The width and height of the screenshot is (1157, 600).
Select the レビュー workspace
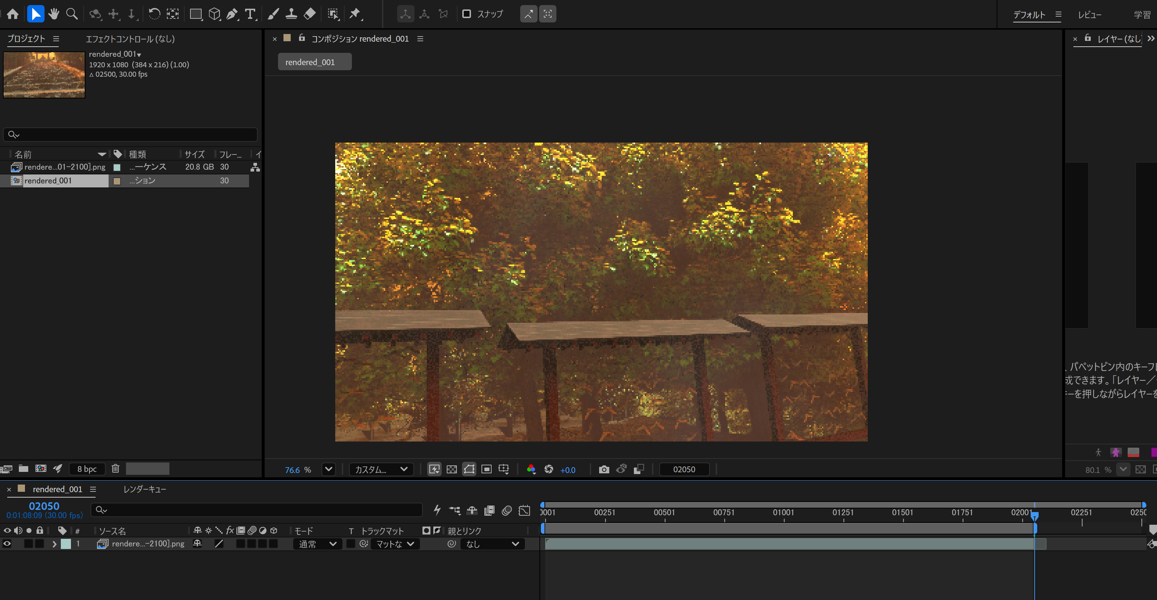coord(1090,15)
